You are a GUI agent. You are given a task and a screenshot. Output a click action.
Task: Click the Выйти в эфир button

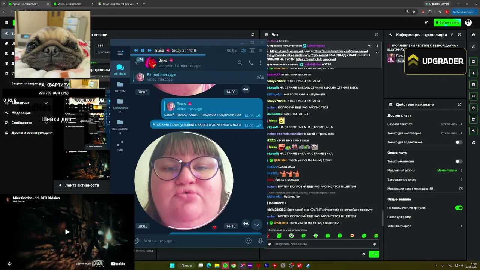point(447,22)
